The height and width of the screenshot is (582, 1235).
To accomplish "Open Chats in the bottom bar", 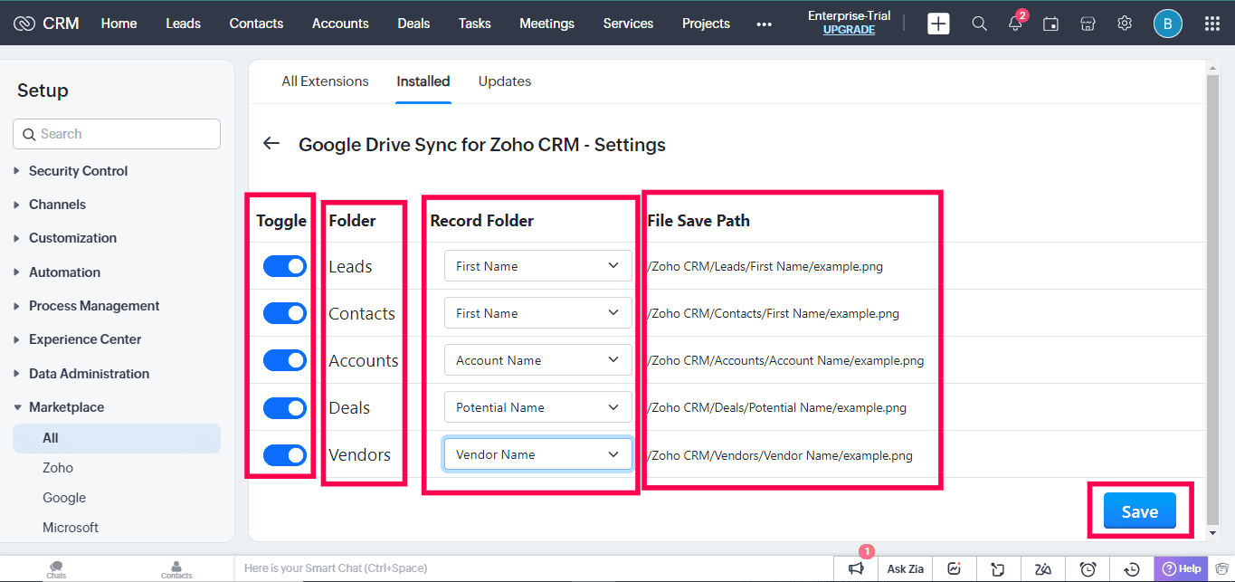I will pos(56,569).
